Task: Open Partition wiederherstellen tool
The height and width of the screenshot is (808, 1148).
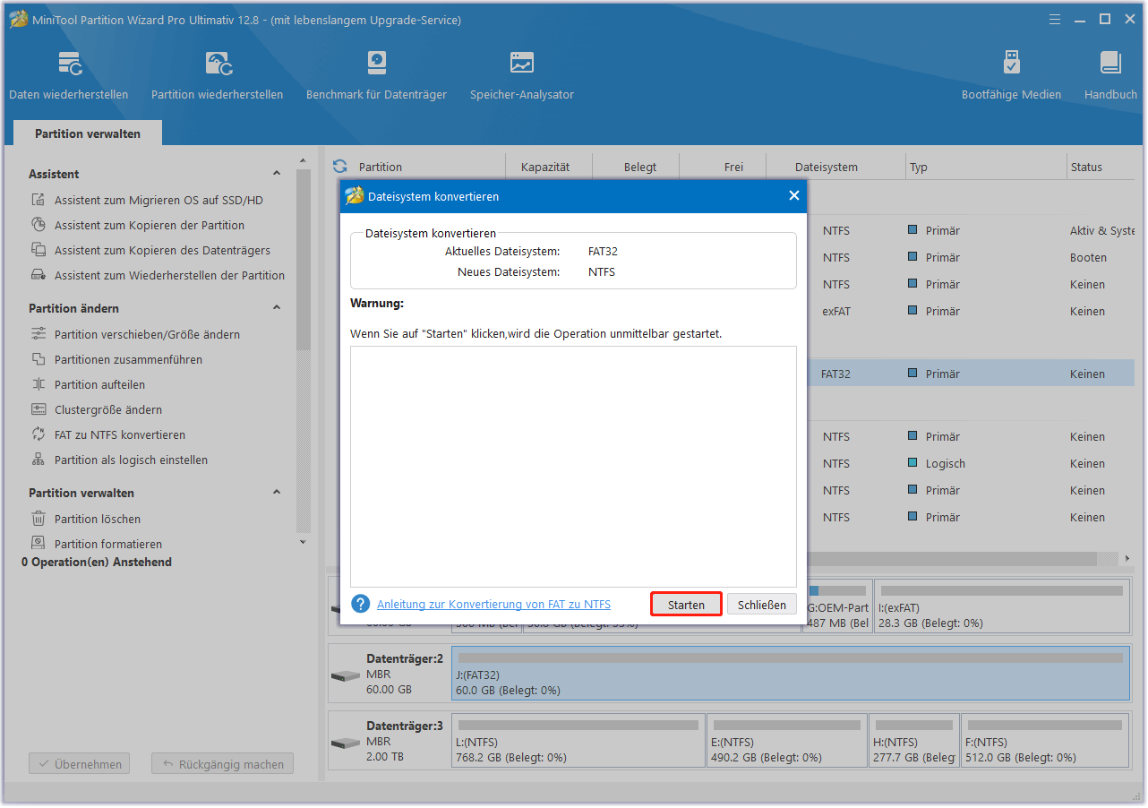Action: (218, 76)
